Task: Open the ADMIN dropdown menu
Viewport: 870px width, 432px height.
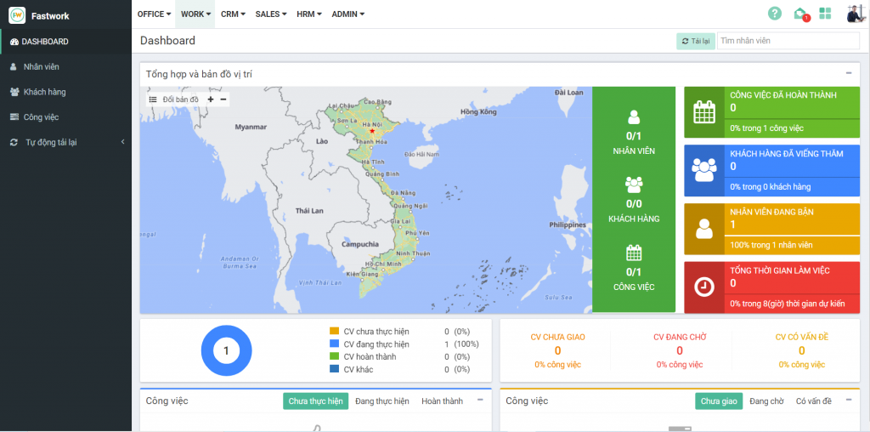Action: [x=347, y=14]
